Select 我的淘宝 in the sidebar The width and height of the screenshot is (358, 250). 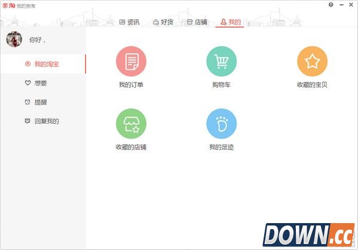(43, 64)
